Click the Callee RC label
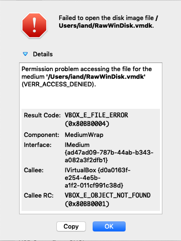Viewport: 181px width, 241px height. pos(39,196)
